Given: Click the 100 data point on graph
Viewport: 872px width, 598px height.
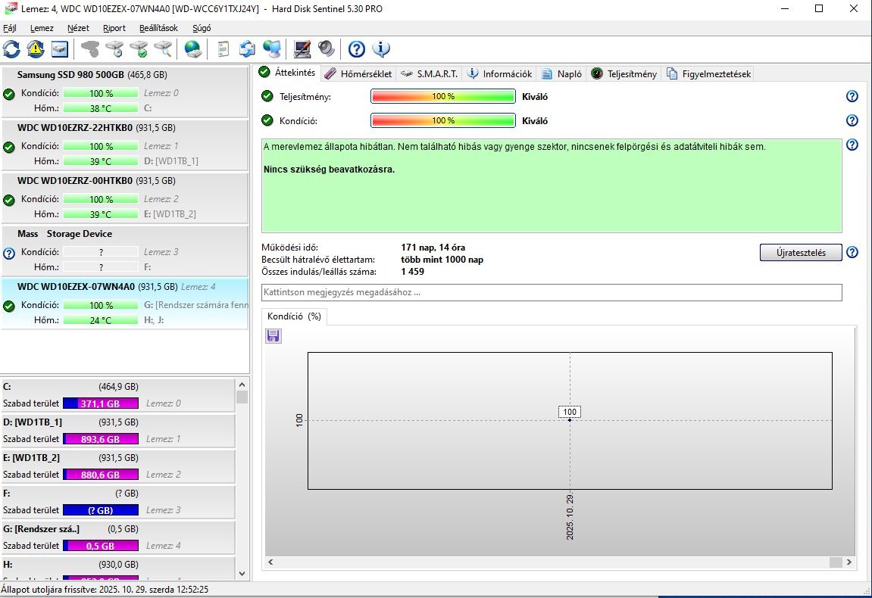Looking at the screenshot, I should tap(570, 419).
